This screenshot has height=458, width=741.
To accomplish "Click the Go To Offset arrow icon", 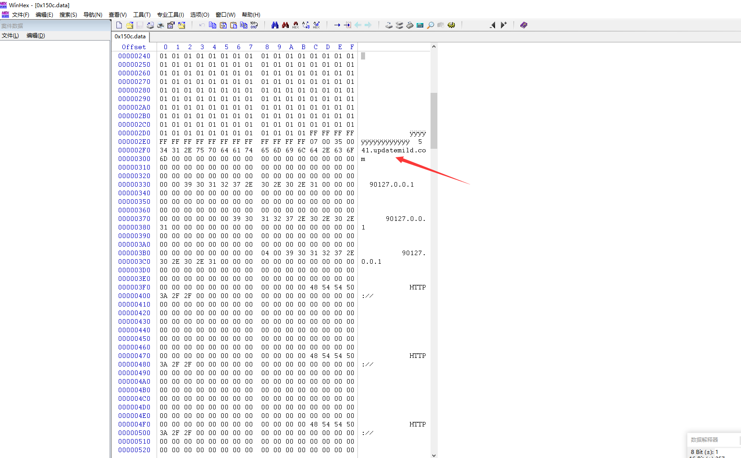I will (337, 25).
